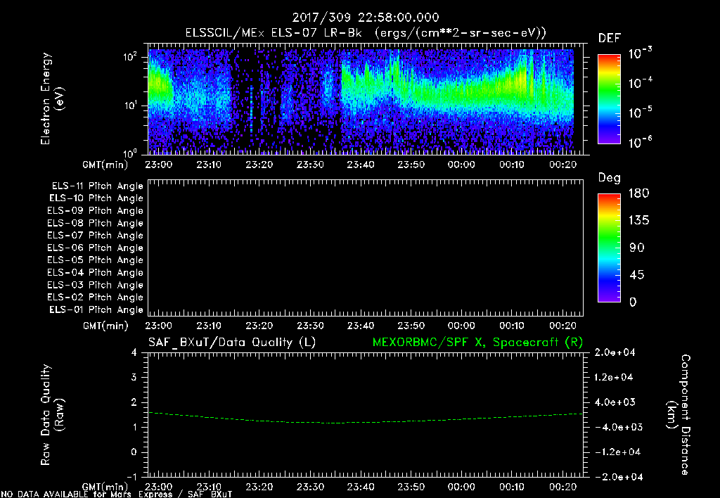
Task: Click the ELS-04 Pitch Angle label
Action: coord(95,272)
